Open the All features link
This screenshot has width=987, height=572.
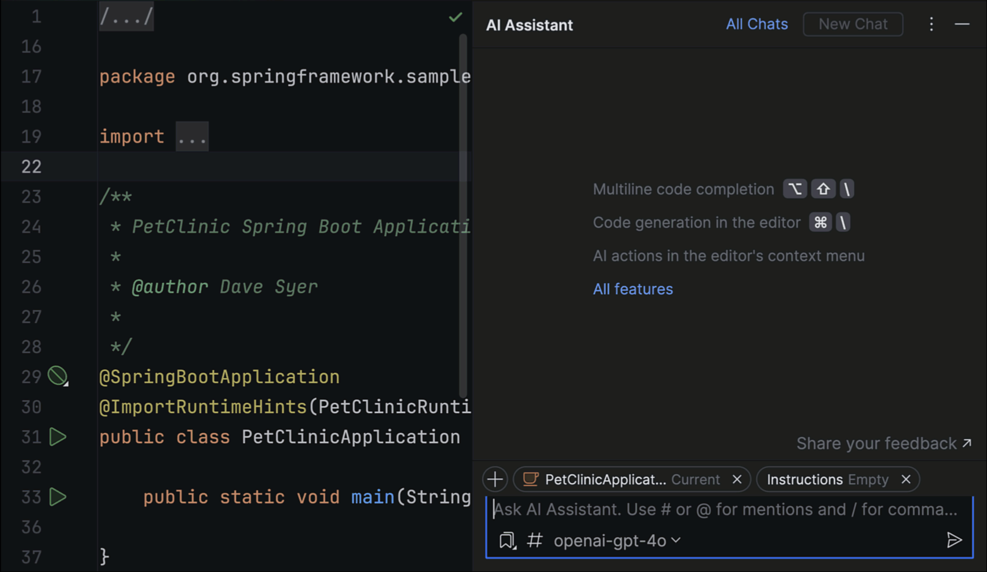[x=633, y=289]
